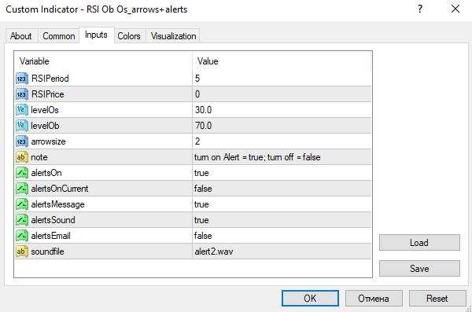
Task: Click the string icon beside soundfile
Action: pos(22,251)
